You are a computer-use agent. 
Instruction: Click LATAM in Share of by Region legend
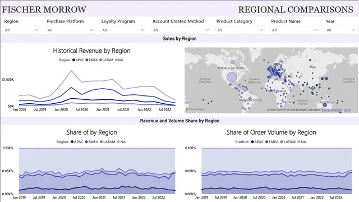coord(108,142)
